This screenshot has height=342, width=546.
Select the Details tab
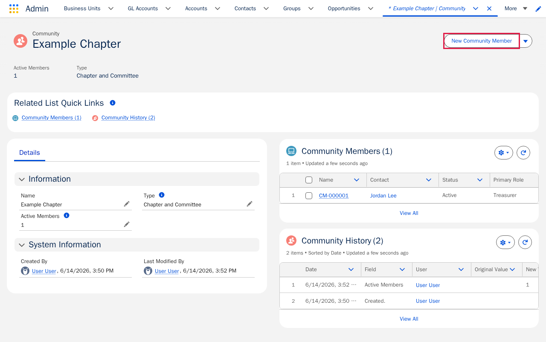click(x=29, y=153)
